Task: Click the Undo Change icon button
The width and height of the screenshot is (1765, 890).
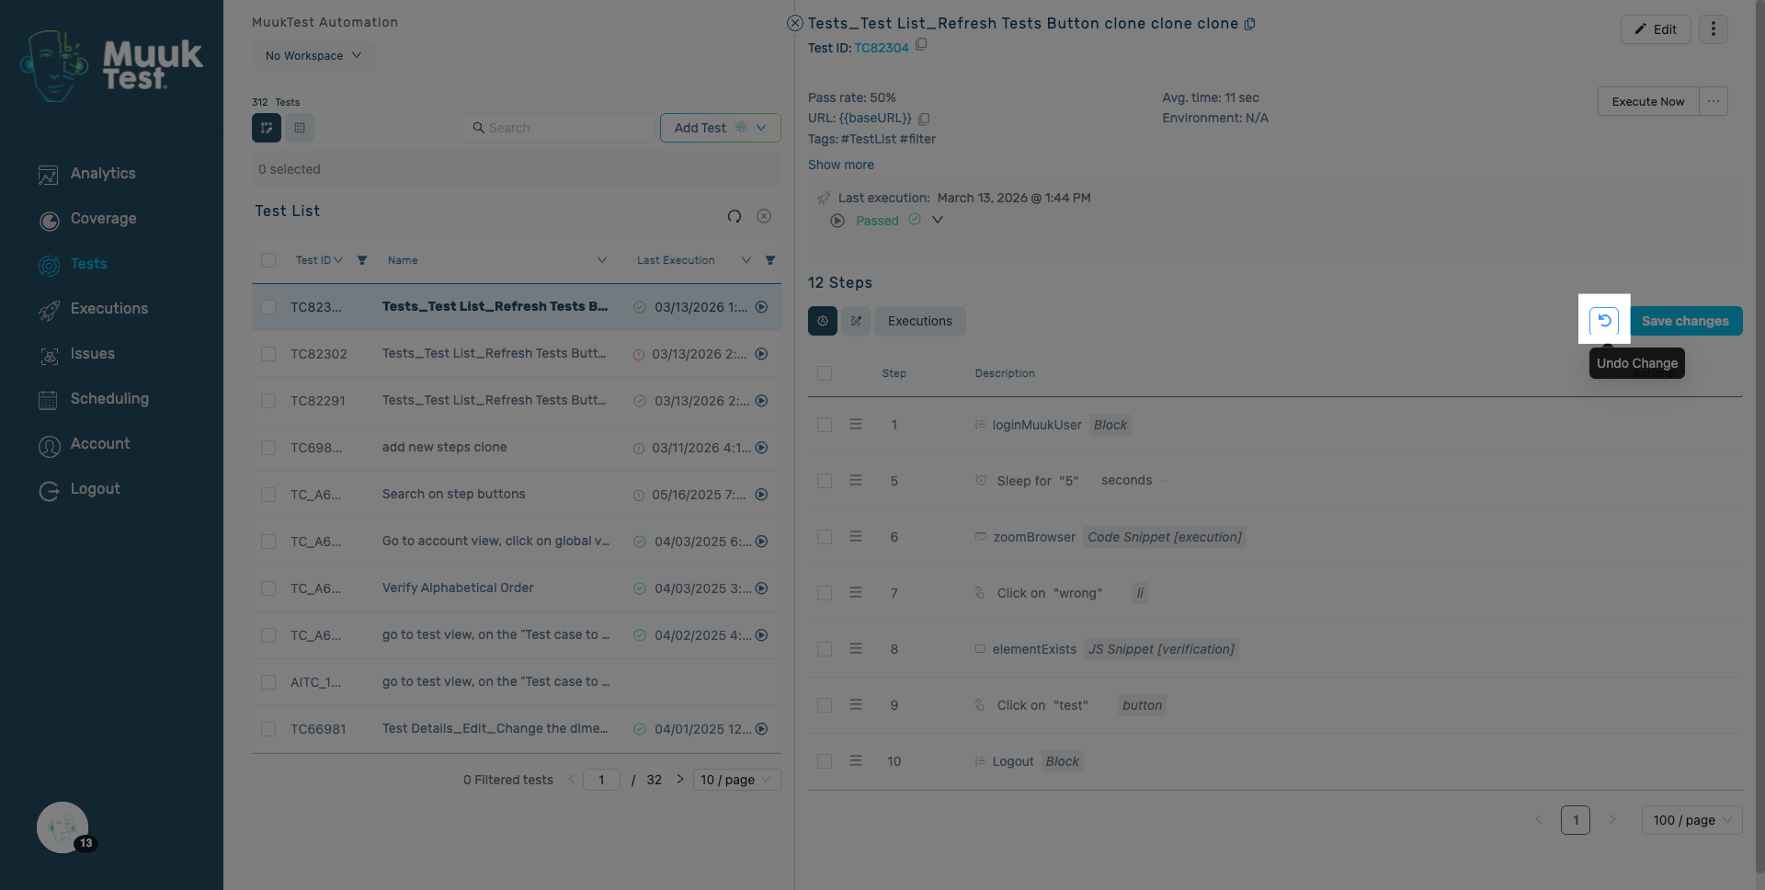Action: click(1604, 320)
